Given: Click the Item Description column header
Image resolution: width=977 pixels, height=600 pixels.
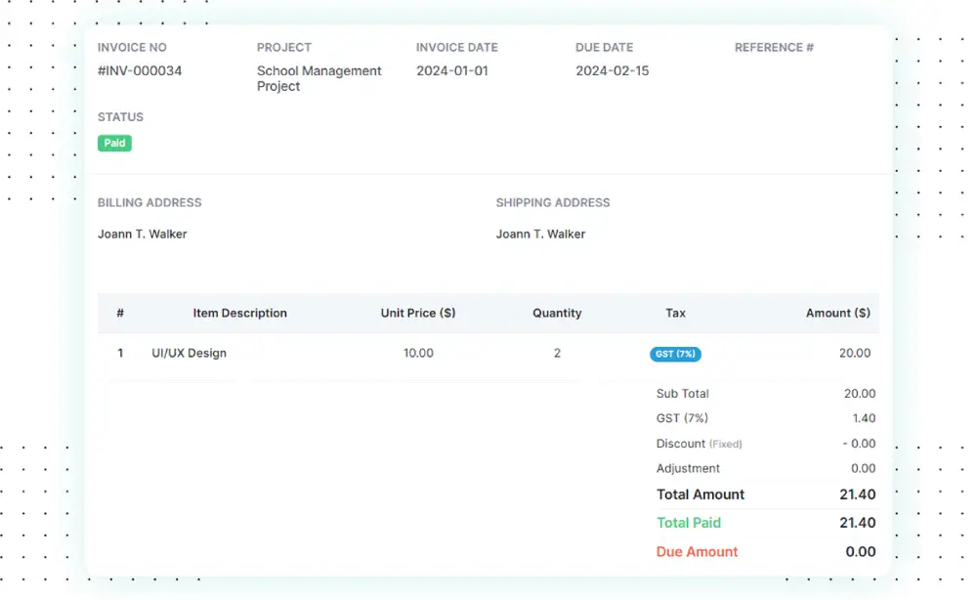Looking at the screenshot, I should pos(240,313).
